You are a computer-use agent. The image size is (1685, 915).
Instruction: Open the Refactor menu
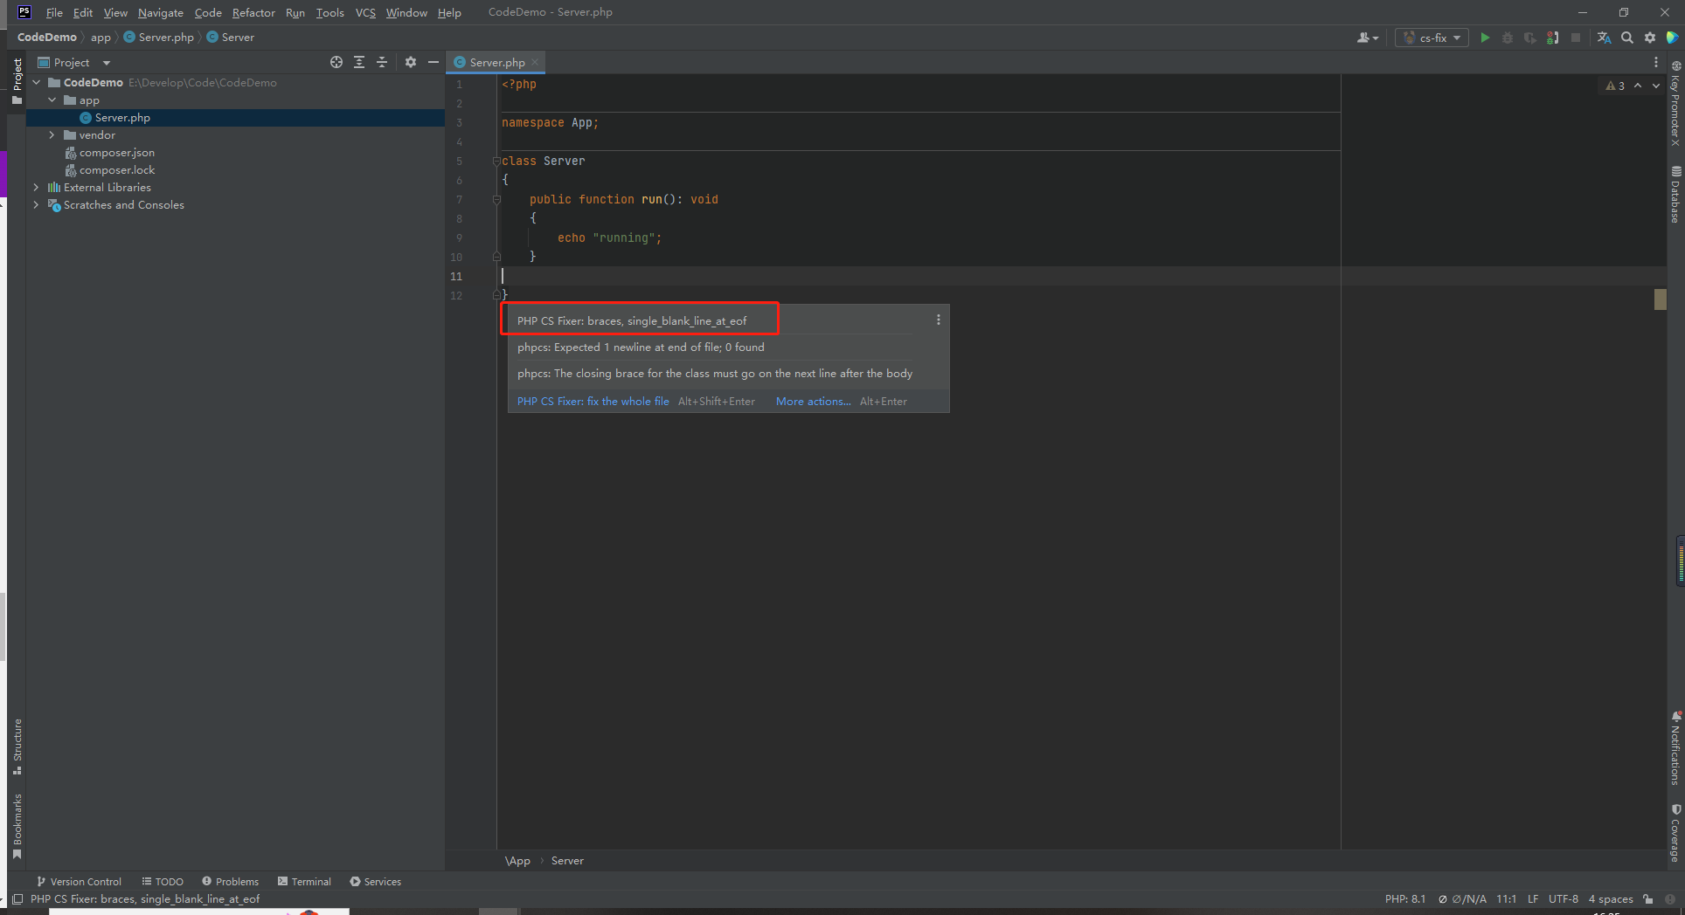click(x=253, y=12)
